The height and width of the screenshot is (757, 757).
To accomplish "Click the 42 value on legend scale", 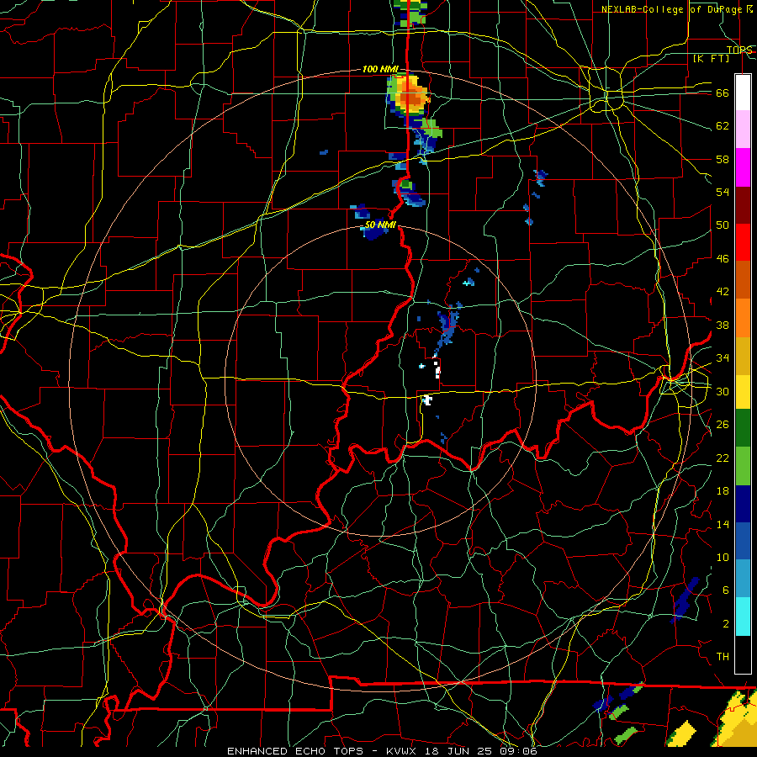I will coord(723,291).
